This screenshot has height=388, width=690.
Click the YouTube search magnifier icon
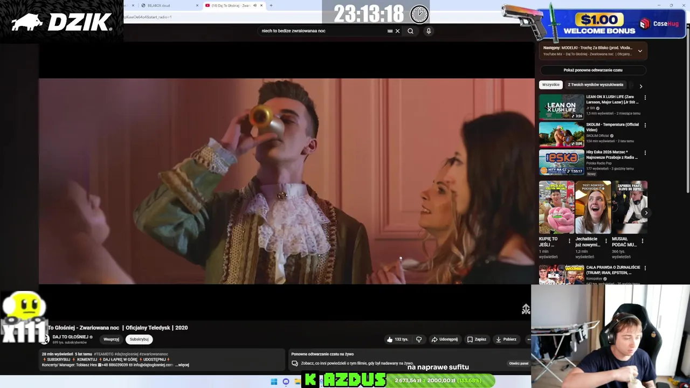click(410, 31)
